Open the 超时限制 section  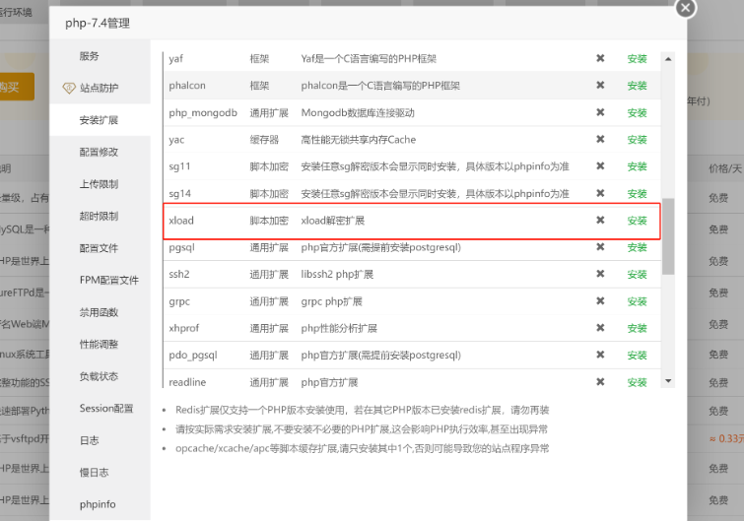click(99, 216)
